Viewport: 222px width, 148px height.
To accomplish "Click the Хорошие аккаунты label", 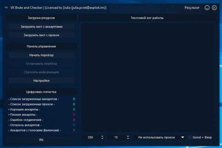I will (x=24, y=109).
